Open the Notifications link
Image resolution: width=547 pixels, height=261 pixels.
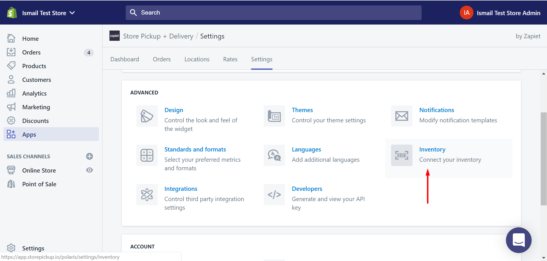click(x=436, y=110)
